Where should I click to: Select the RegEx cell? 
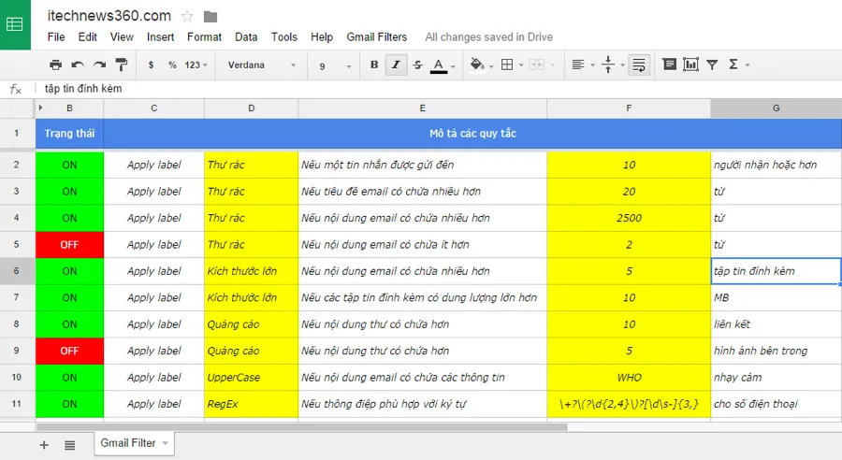251,404
